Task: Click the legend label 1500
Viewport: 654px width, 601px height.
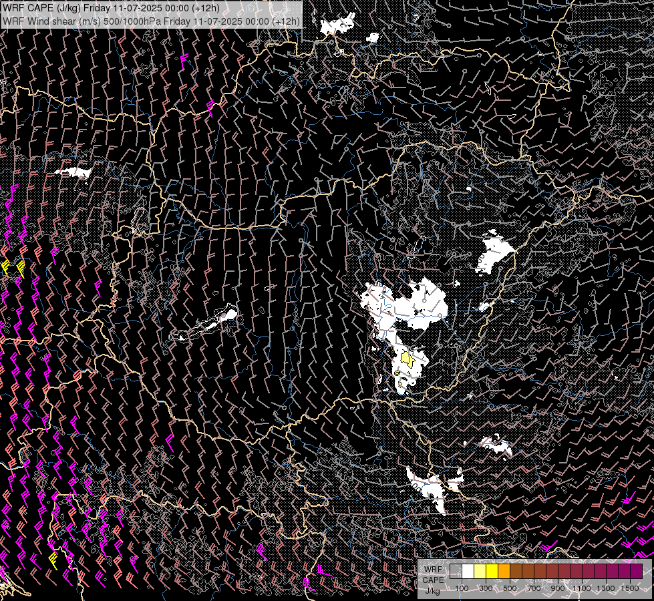Action: tap(630, 588)
